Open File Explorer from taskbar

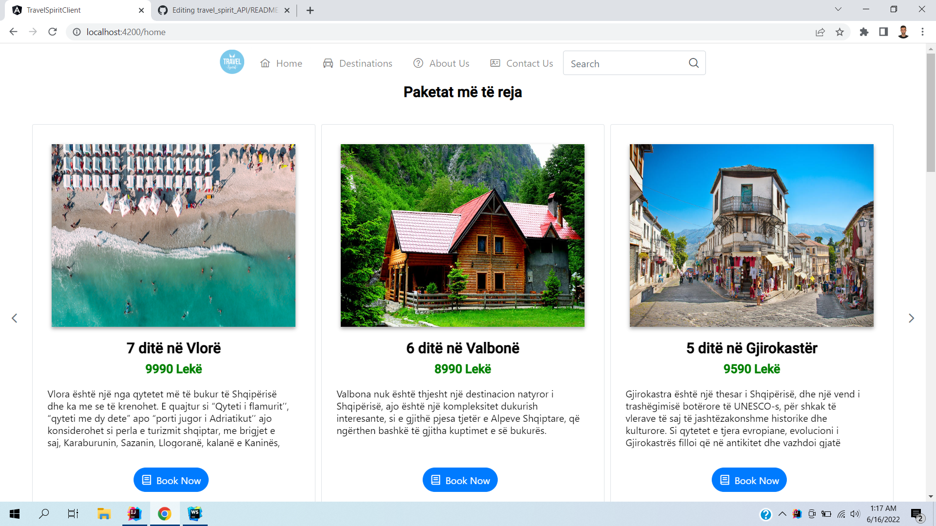click(104, 514)
